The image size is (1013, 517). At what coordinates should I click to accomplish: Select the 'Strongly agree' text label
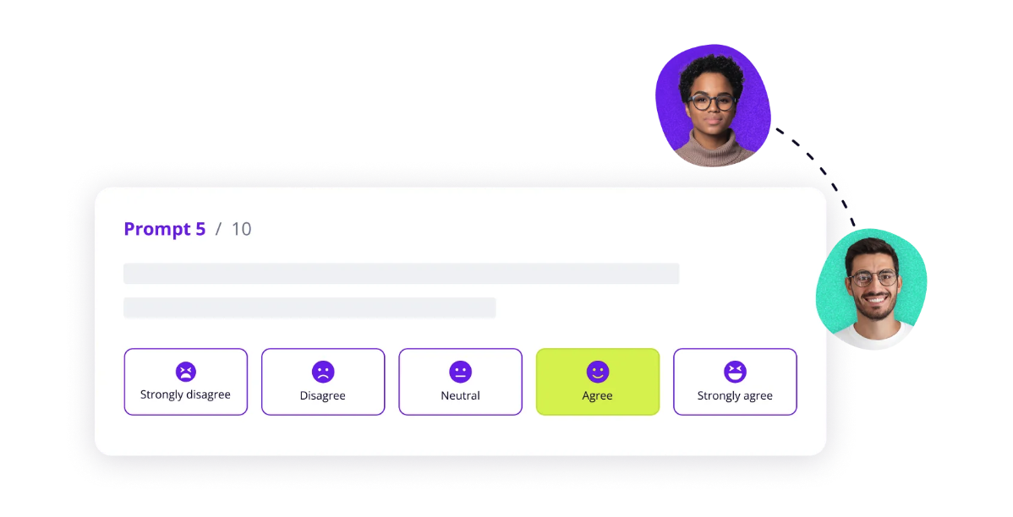(735, 395)
